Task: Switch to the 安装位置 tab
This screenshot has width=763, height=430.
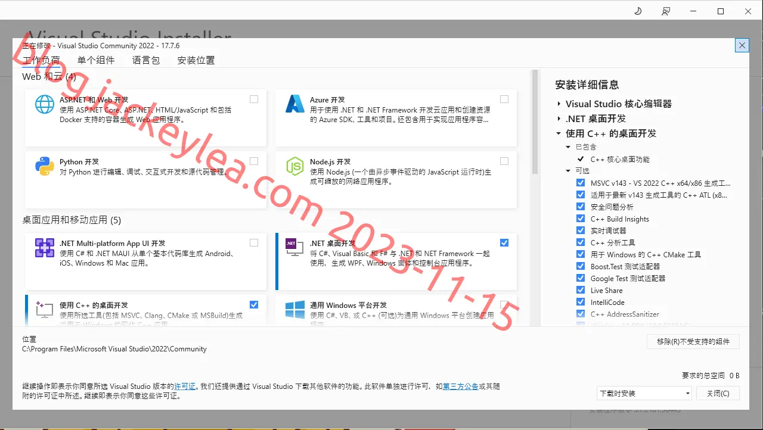Action: [x=196, y=60]
